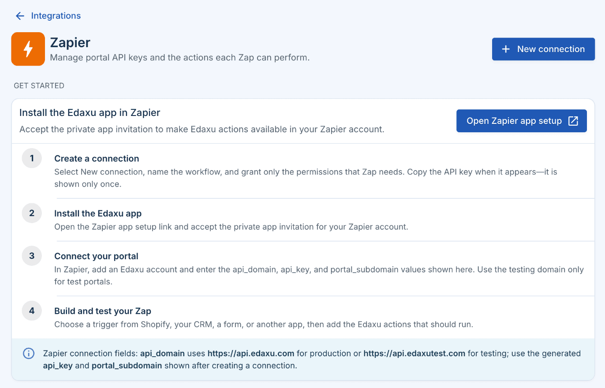Click the "Zapier" page title
The height and width of the screenshot is (388, 605).
[70, 43]
